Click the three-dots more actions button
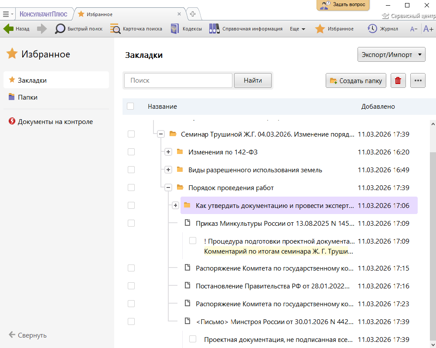 (418, 80)
